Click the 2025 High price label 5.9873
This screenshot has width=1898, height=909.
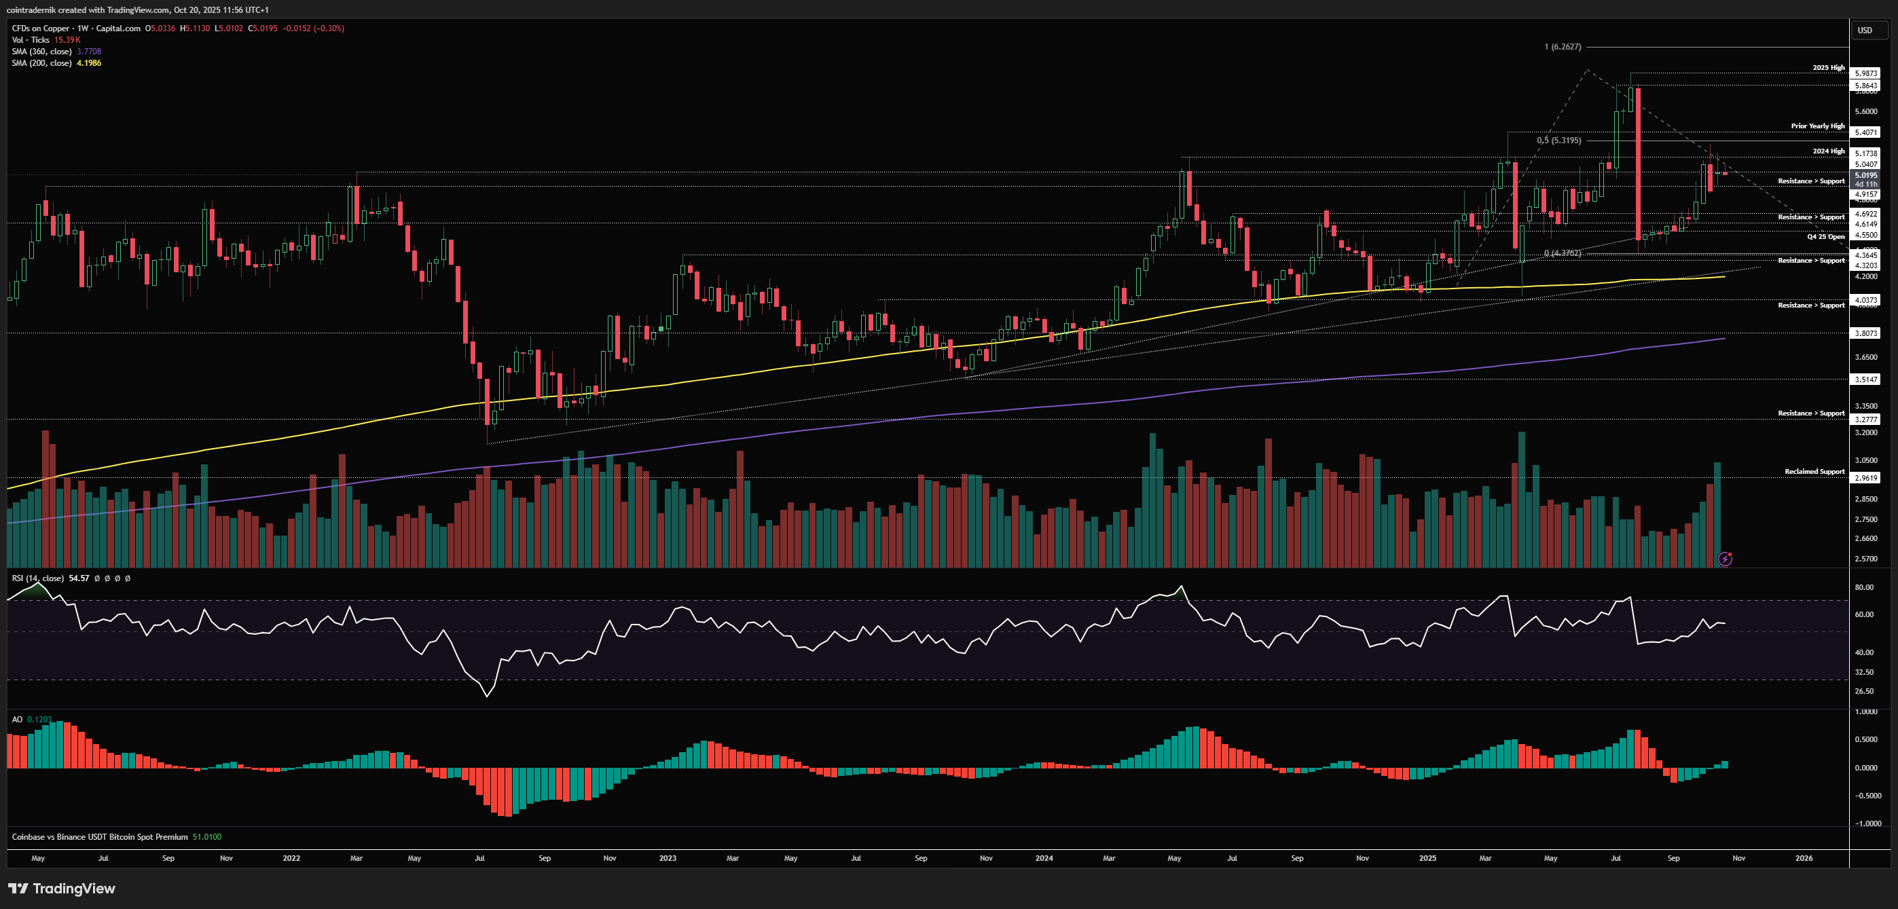[x=1865, y=73]
